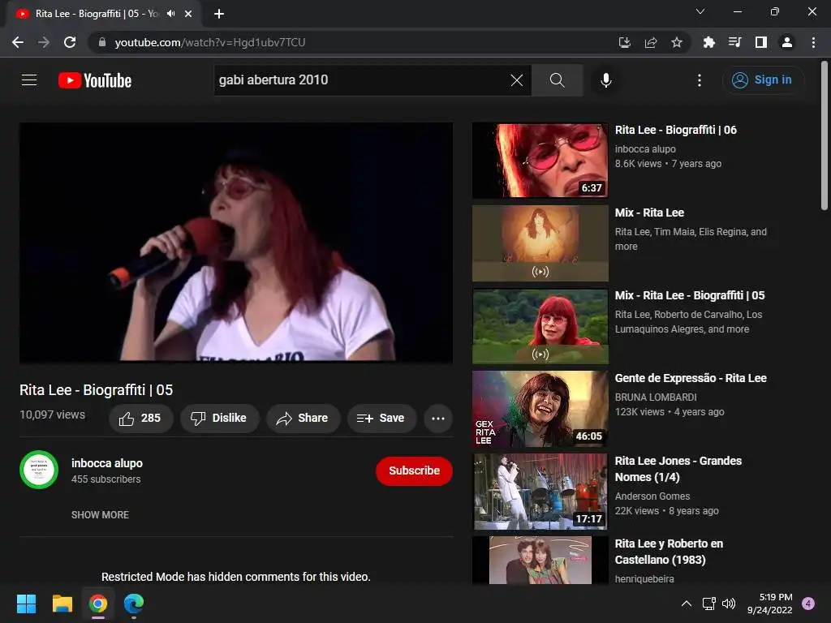Open the Mix - Rita Lee thumbnail
831x623 pixels.
click(x=540, y=243)
